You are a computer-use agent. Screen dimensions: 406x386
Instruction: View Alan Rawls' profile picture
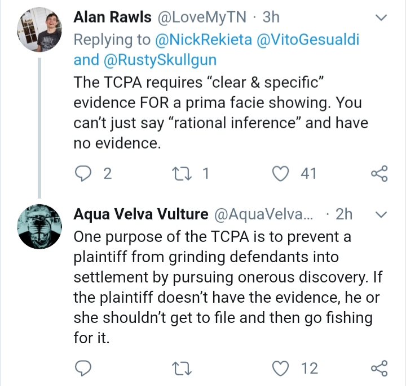point(39,29)
